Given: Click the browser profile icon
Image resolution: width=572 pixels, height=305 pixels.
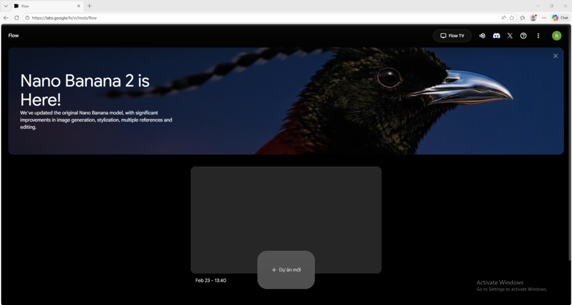Looking at the screenshot, I should [533, 18].
